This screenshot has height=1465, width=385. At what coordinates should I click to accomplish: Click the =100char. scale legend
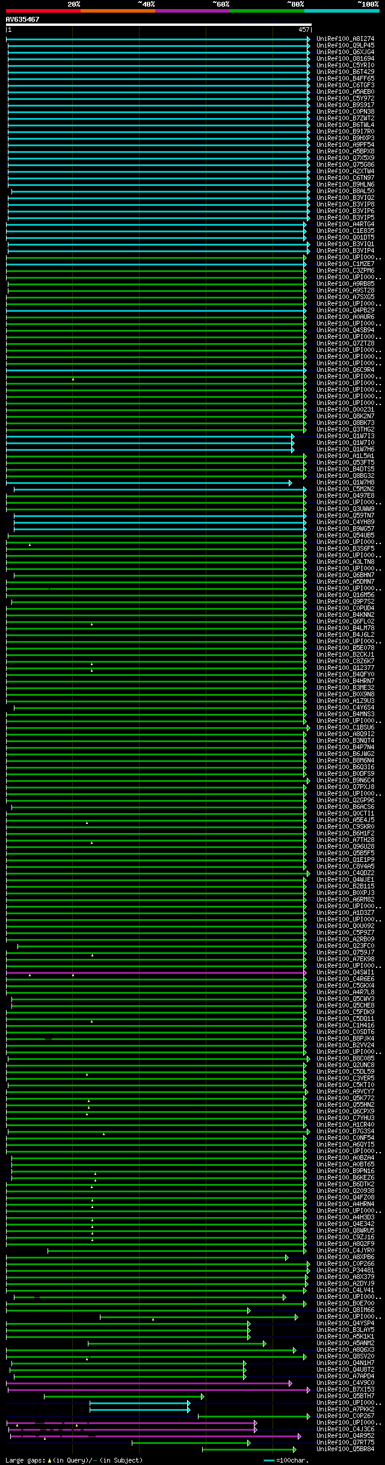coord(286,1460)
